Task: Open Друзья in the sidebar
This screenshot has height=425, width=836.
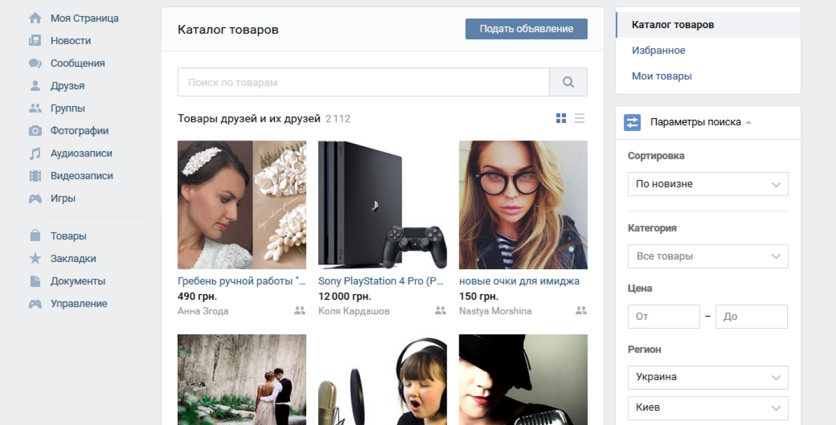Action: pos(67,86)
